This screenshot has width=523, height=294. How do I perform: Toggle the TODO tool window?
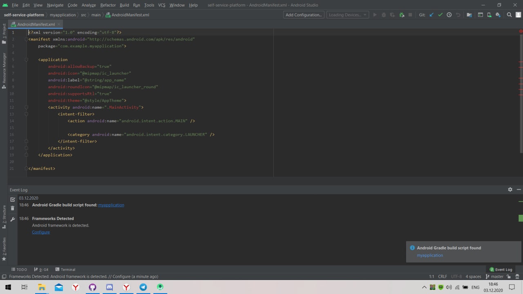tap(19, 269)
